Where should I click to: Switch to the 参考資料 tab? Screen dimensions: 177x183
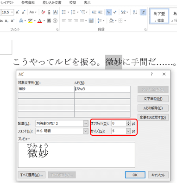(28, 3)
